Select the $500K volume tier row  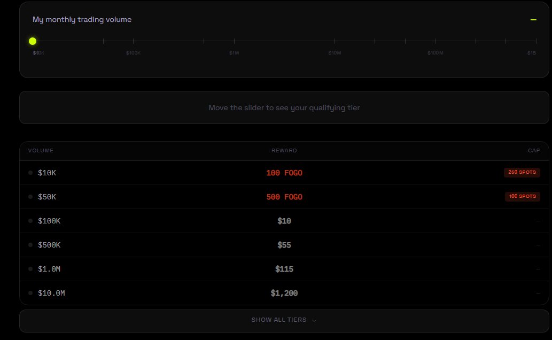coord(284,245)
